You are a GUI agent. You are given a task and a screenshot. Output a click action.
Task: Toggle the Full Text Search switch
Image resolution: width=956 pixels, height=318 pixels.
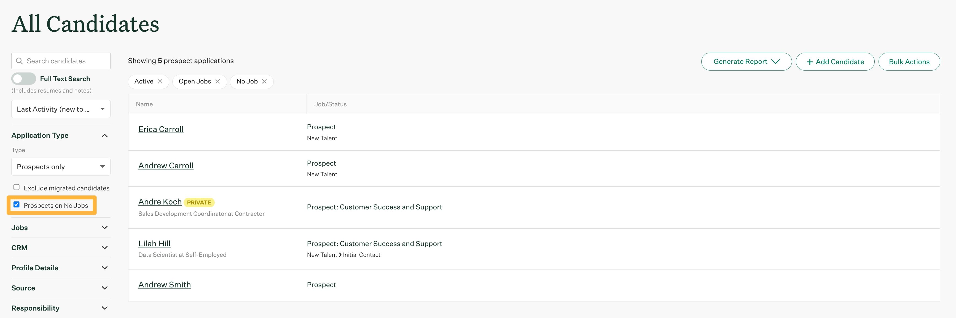pos(24,79)
